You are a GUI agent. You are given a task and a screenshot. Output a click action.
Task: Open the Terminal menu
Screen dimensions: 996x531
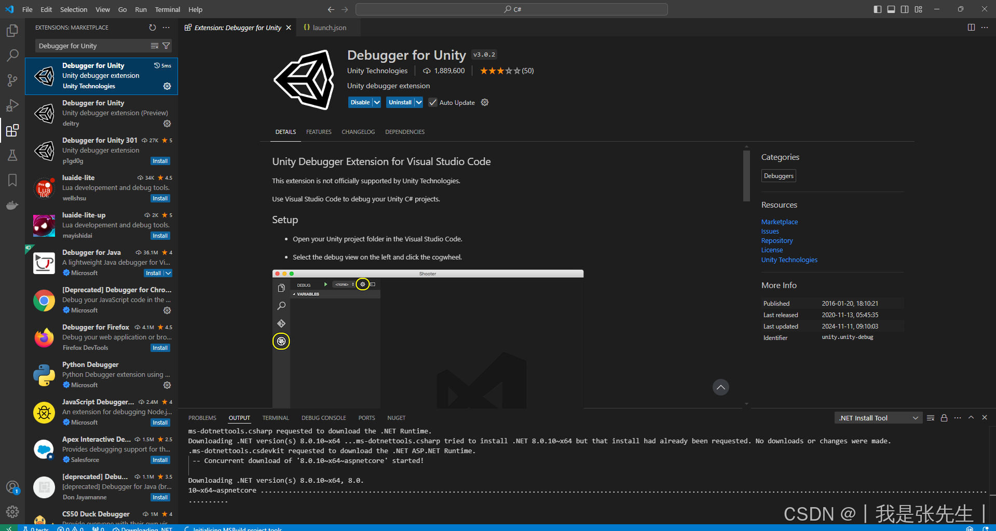168,9
